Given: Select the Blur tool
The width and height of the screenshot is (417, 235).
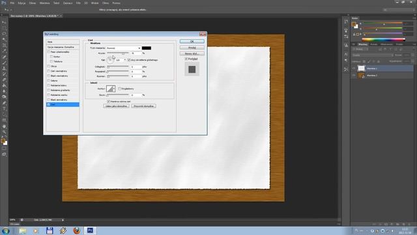Looking at the screenshot, I should click(4, 91).
